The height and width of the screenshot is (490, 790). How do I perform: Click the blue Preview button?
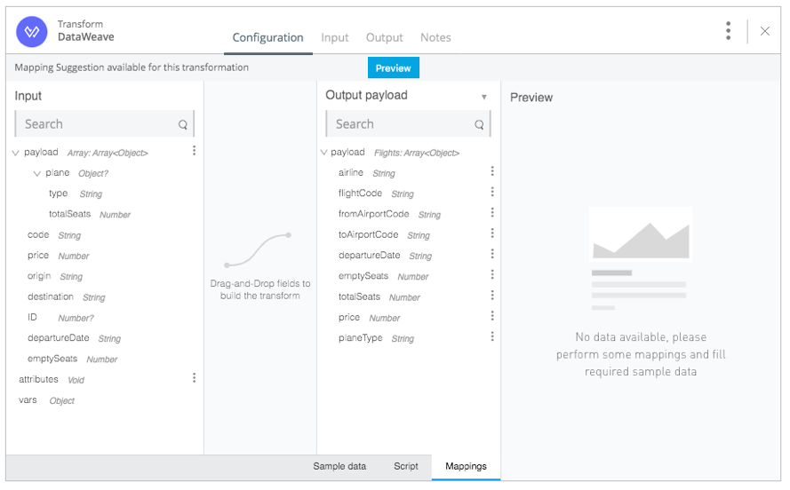(x=394, y=68)
